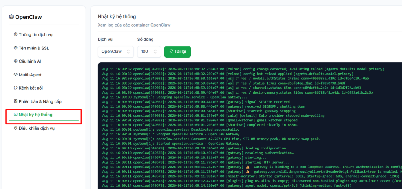Image resolution: width=402 pixels, height=189 pixels.
Task: Click the gear icon beside Cấu hình AI
Action: 15,61
